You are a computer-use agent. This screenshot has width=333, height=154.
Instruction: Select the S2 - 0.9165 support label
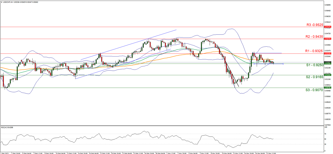point(315,77)
